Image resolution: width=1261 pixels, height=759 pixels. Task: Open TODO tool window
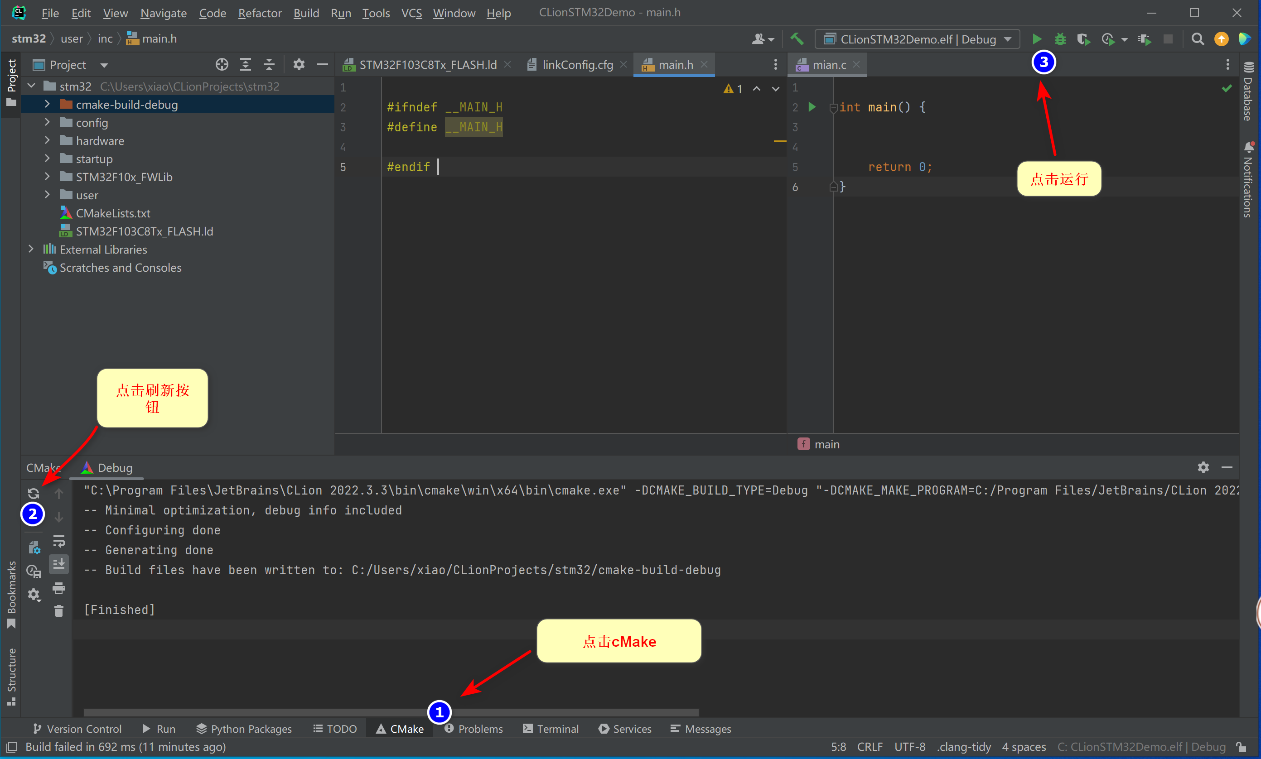(x=335, y=728)
